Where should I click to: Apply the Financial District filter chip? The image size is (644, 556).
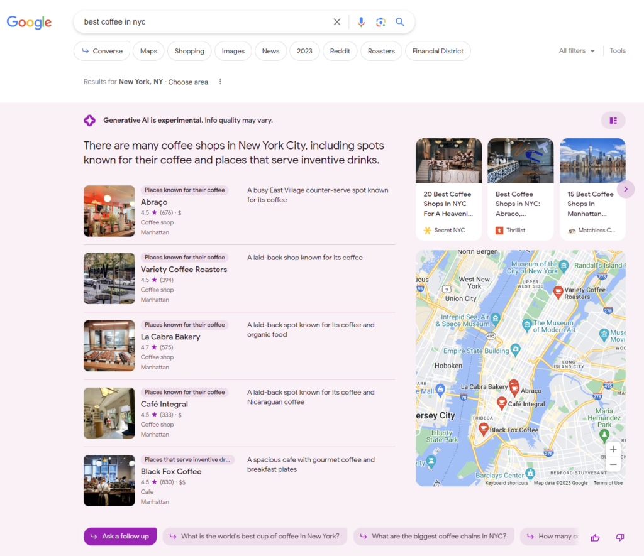point(438,51)
